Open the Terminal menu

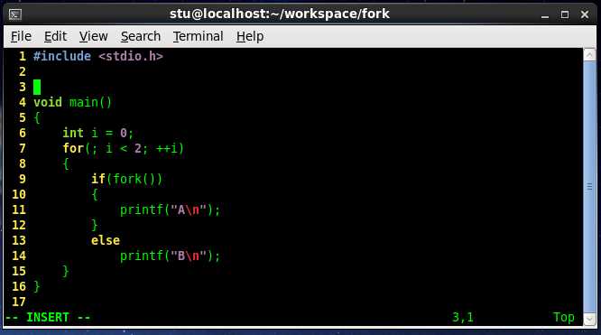pos(198,36)
